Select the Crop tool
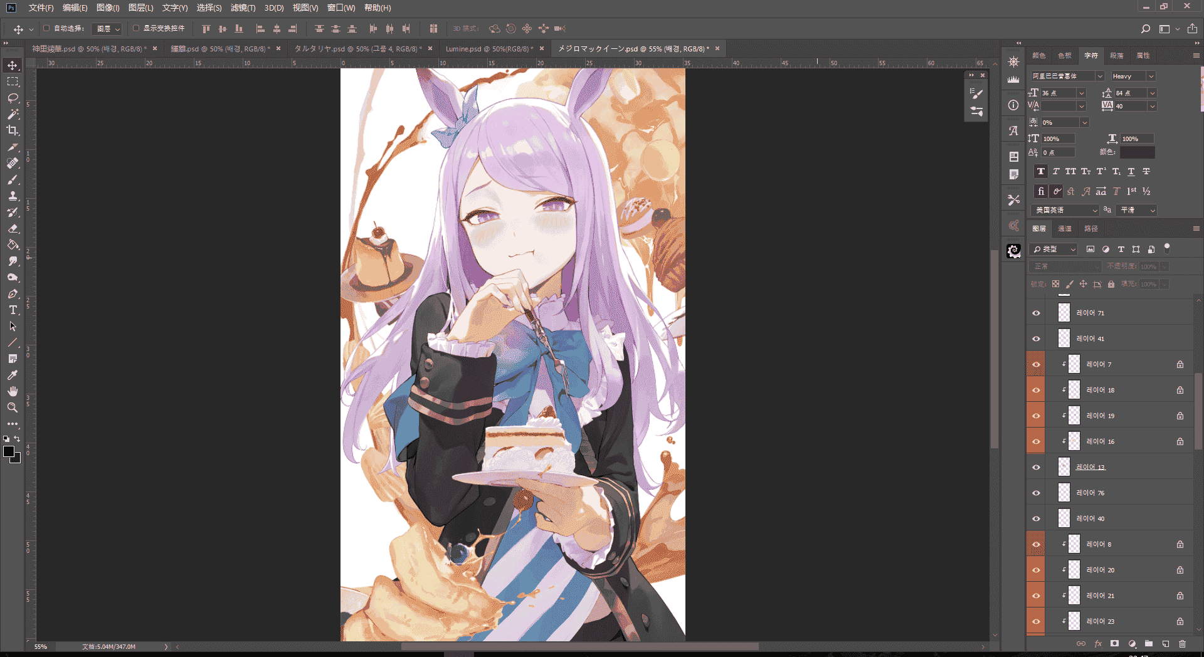The width and height of the screenshot is (1204, 657). point(13,130)
